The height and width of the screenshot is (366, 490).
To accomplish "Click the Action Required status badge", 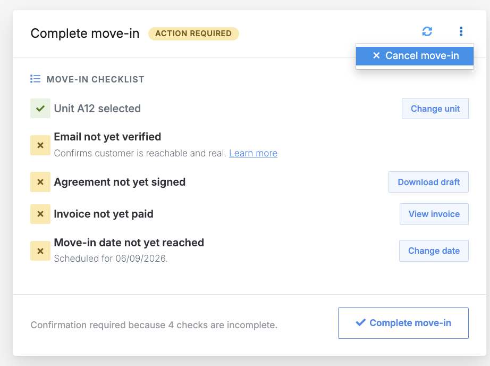I will 193,34.
